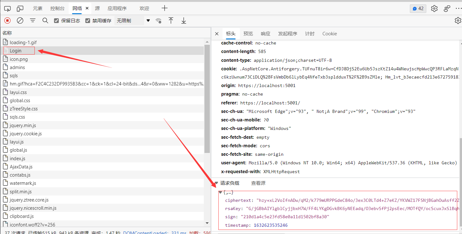Select the global.js request
The image size is (462, 234).
(102, 150)
